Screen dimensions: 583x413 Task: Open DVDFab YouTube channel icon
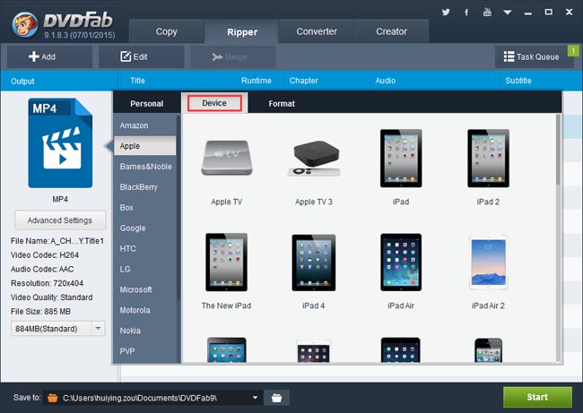pyautogui.click(x=487, y=13)
